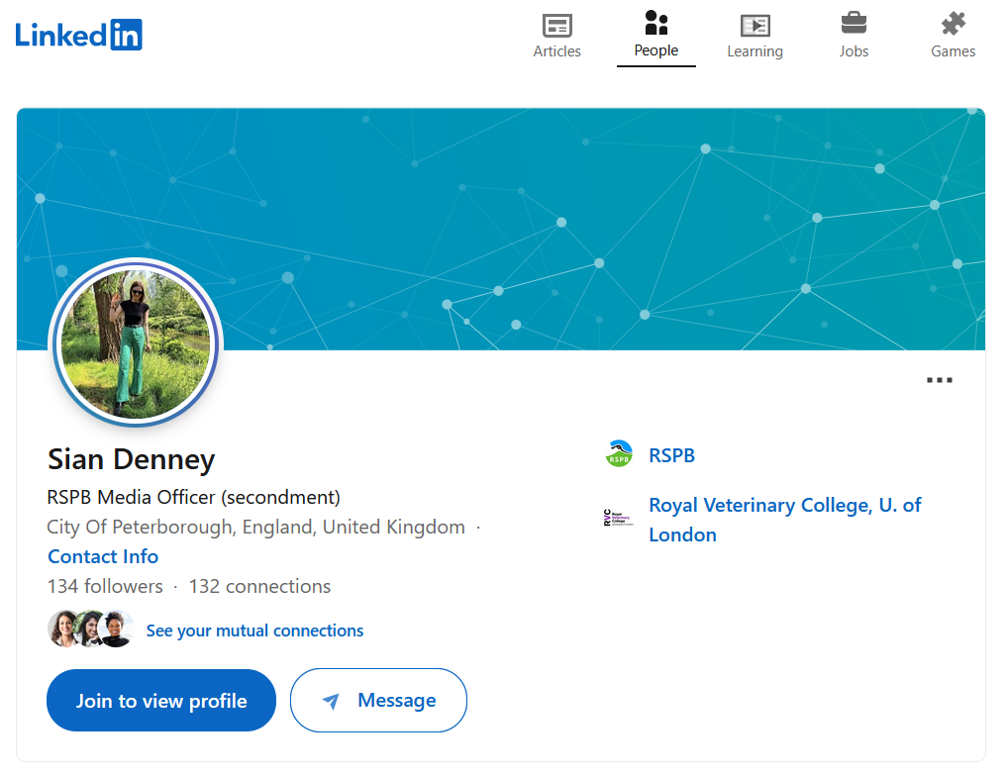Click Join to view profile button
Viewport: 1007px width, 777px height.
(161, 701)
